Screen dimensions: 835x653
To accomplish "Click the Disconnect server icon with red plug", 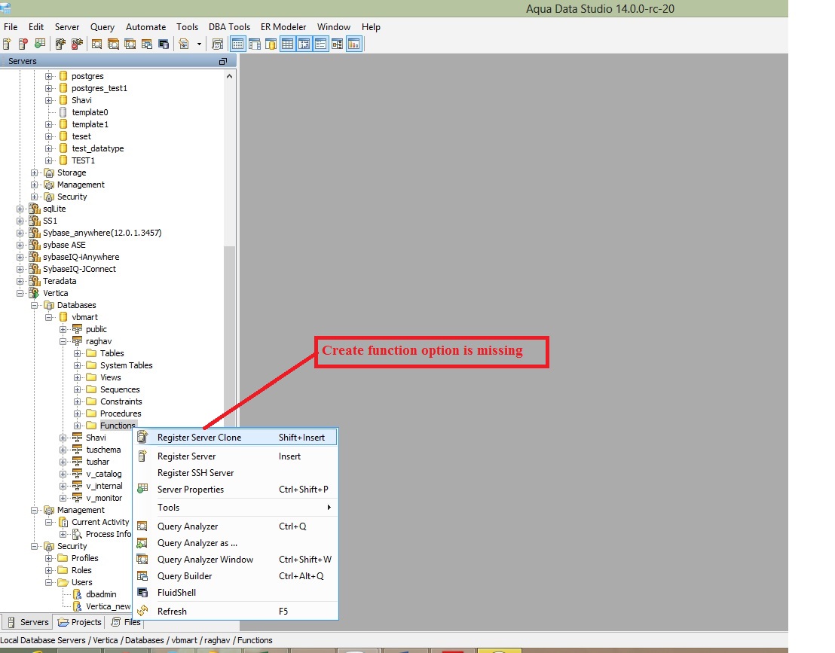I will point(77,44).
